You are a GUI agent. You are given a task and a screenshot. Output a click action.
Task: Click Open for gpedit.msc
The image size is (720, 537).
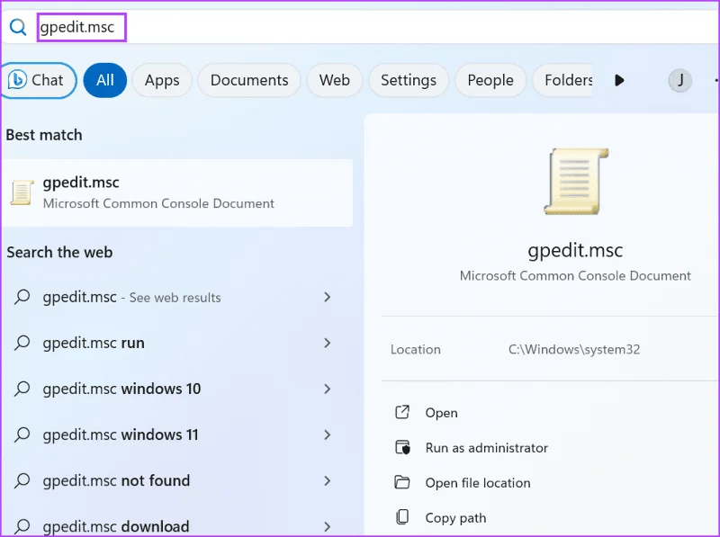pos(441,413)
